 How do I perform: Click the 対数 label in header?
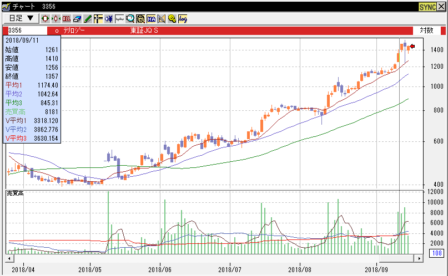pos(426,30)
